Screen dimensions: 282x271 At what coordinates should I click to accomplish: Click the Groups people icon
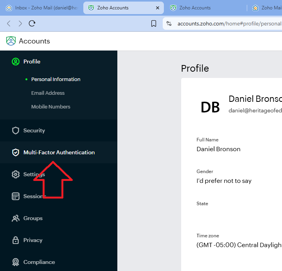pyautogui.click(x=16, y=218)
